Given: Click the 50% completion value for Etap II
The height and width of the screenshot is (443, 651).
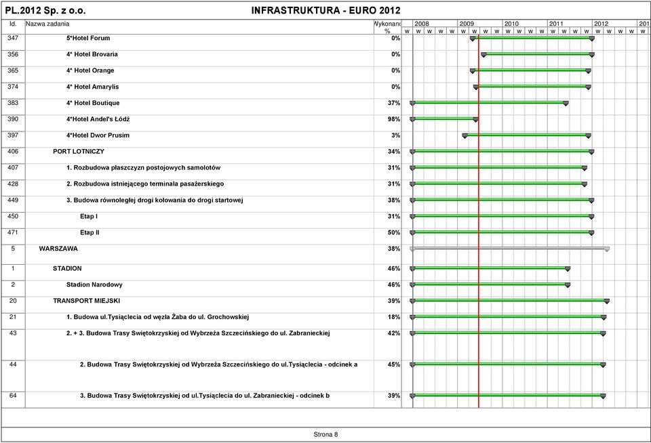Looking at the screenshot, I should pyautogui.click(x=394, y=232).
